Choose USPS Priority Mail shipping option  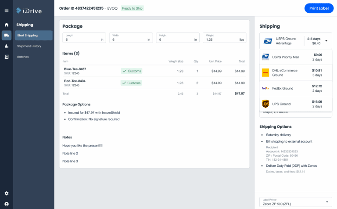pos(296,57)
